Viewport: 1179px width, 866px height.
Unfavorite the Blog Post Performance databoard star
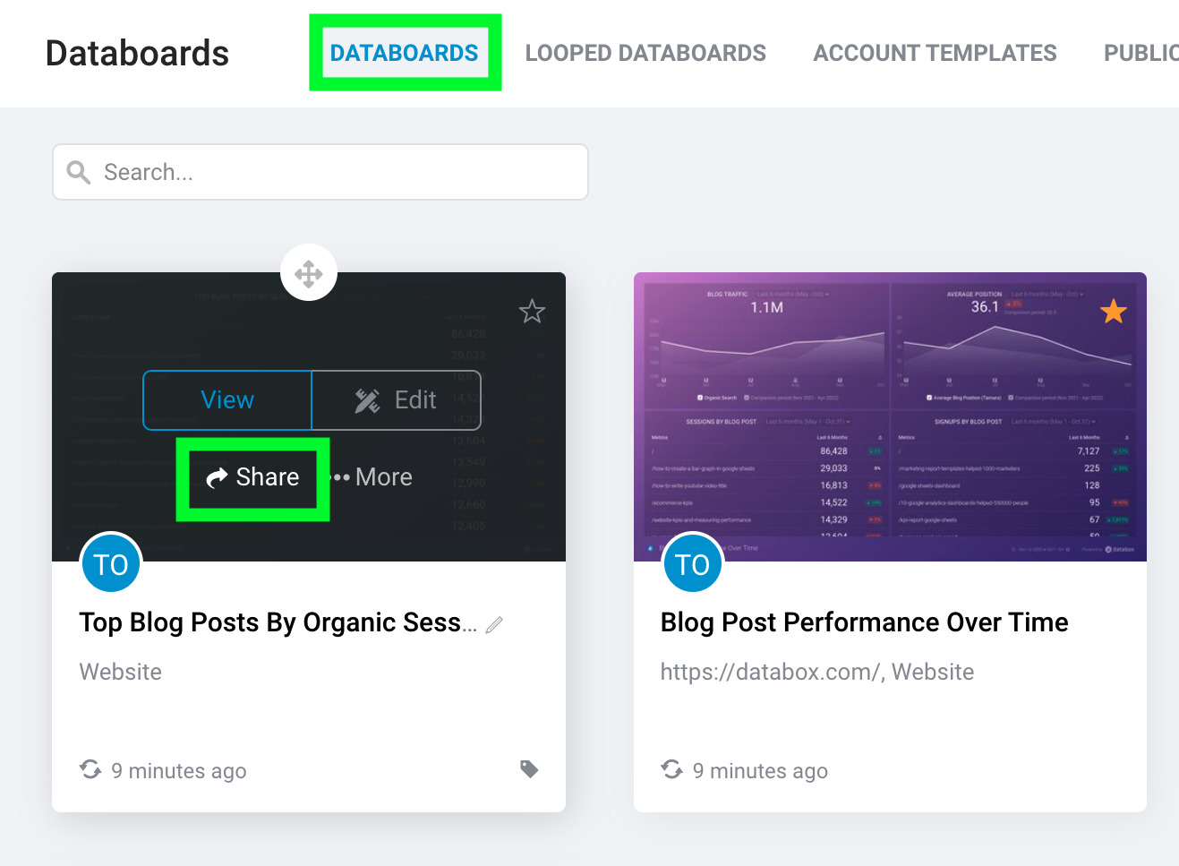click(1113, 312)
